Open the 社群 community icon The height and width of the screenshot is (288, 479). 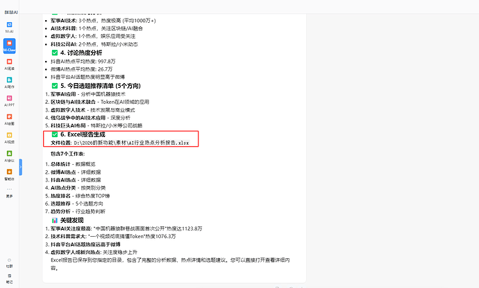[x=10, y=263]
